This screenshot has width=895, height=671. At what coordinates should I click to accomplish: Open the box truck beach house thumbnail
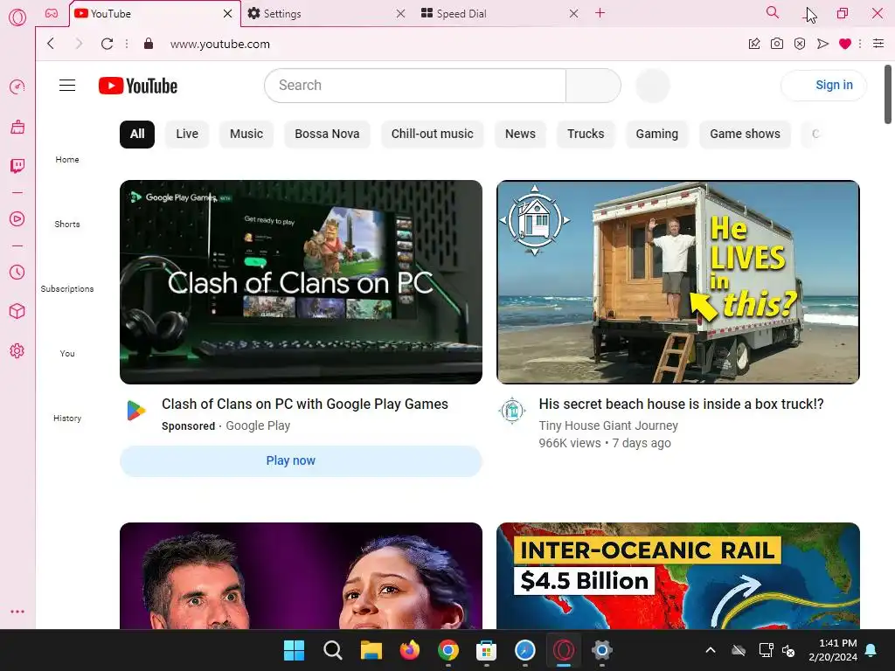pos(678,282)
